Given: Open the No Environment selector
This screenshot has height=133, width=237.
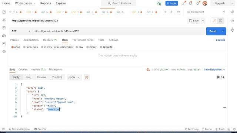Looking at the screenshot, I should pyautogui.click(x=206, y=12).
